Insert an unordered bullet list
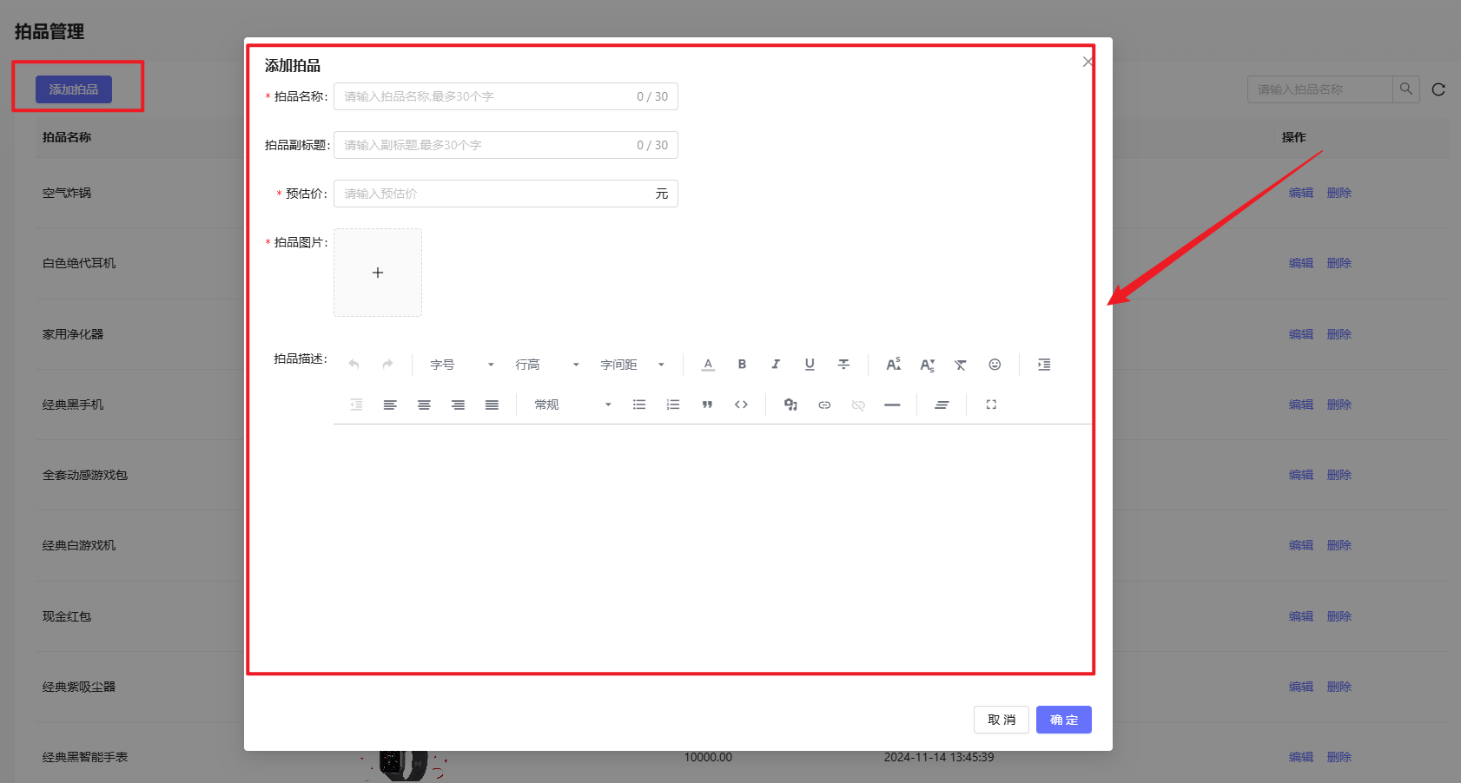Image resolution: width=1461 pixels, height=783 pixels. click(x=639, y=405)
